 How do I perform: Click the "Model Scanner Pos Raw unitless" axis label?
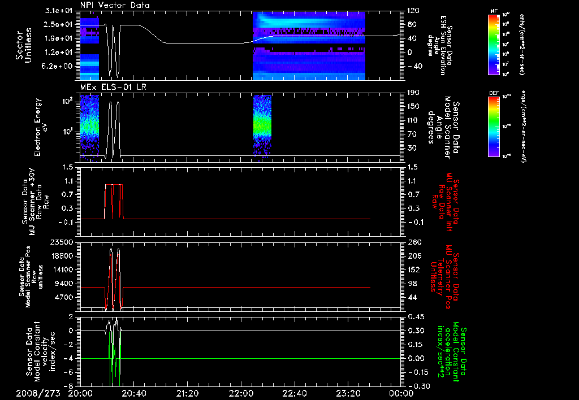(x=31, y=277)
